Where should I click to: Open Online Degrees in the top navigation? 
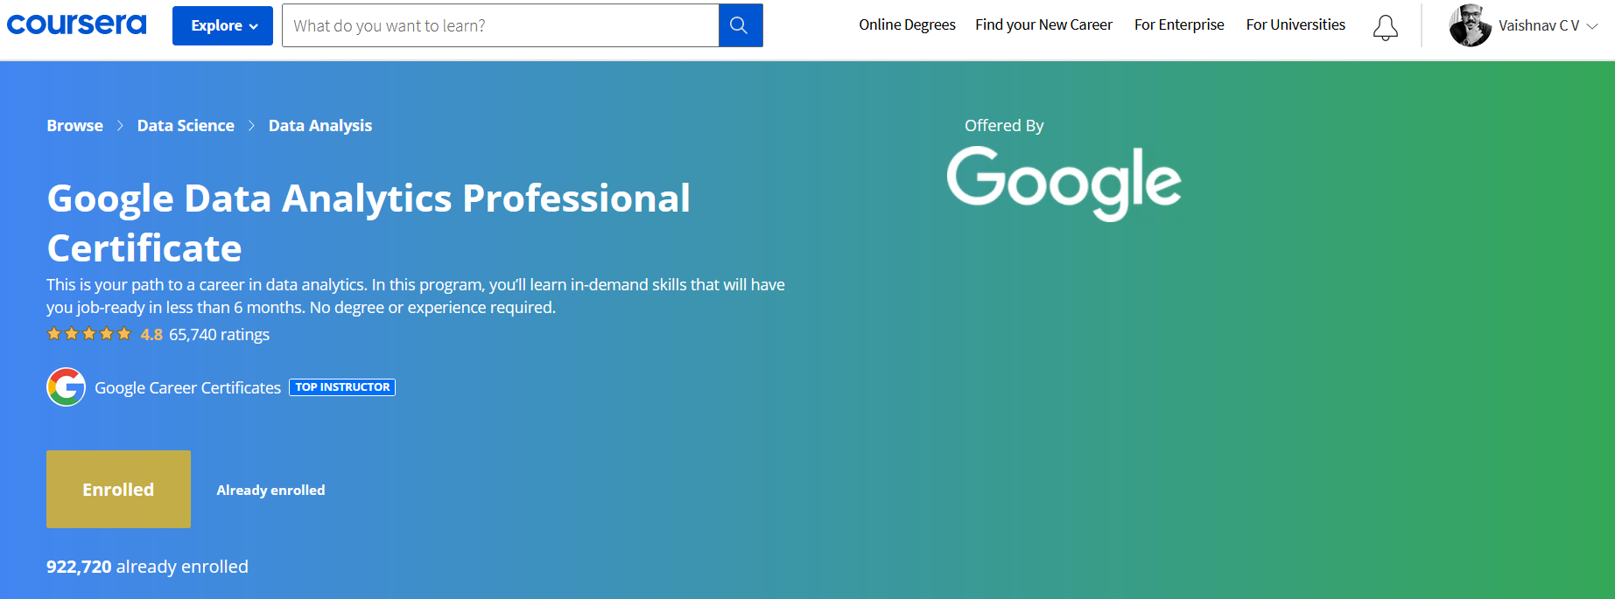point(907,24)
